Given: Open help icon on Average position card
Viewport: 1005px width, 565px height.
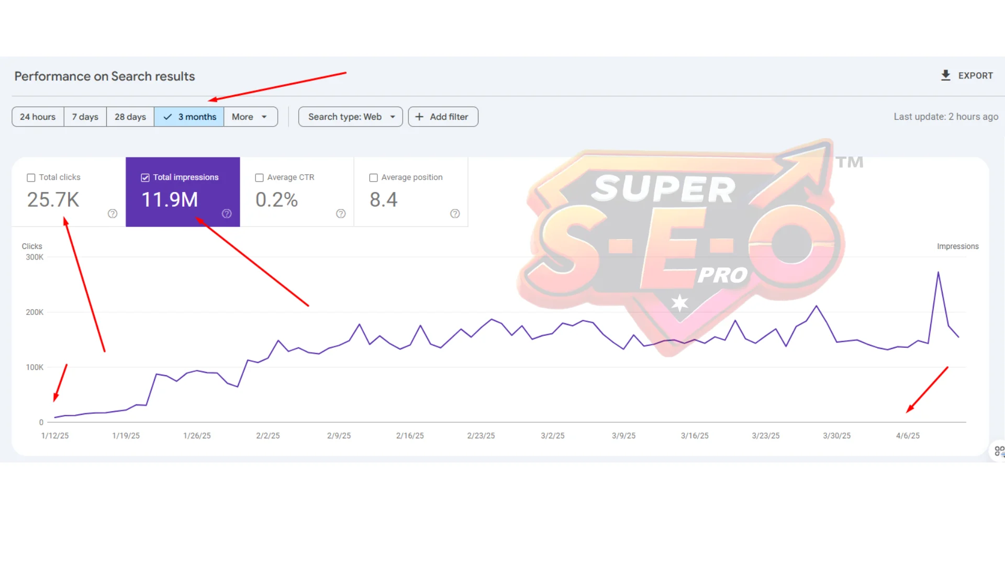Looking at the screenshot, I should [x=455, y=213].
